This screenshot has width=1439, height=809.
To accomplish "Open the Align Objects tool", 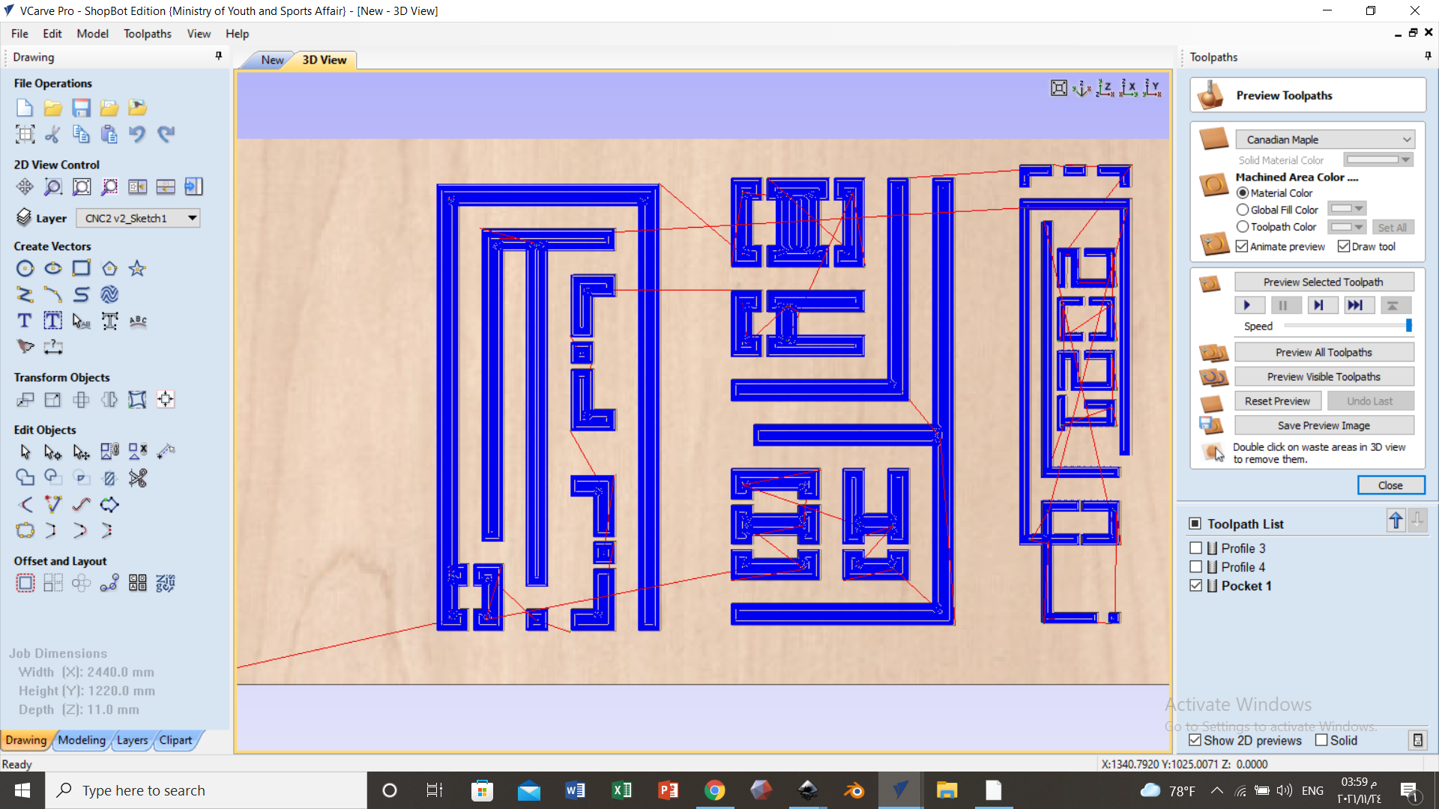I will pyautogui.click(x=166, y=399).
